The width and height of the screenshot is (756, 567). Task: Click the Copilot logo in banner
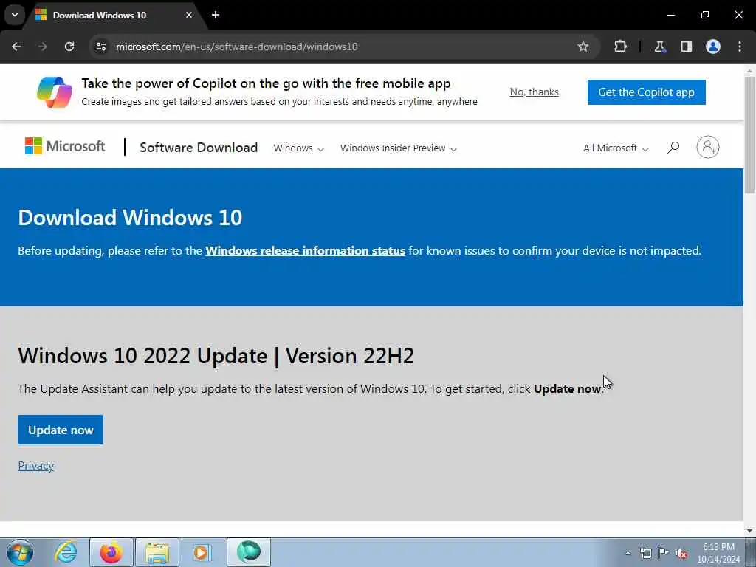[x=55, y=92]
